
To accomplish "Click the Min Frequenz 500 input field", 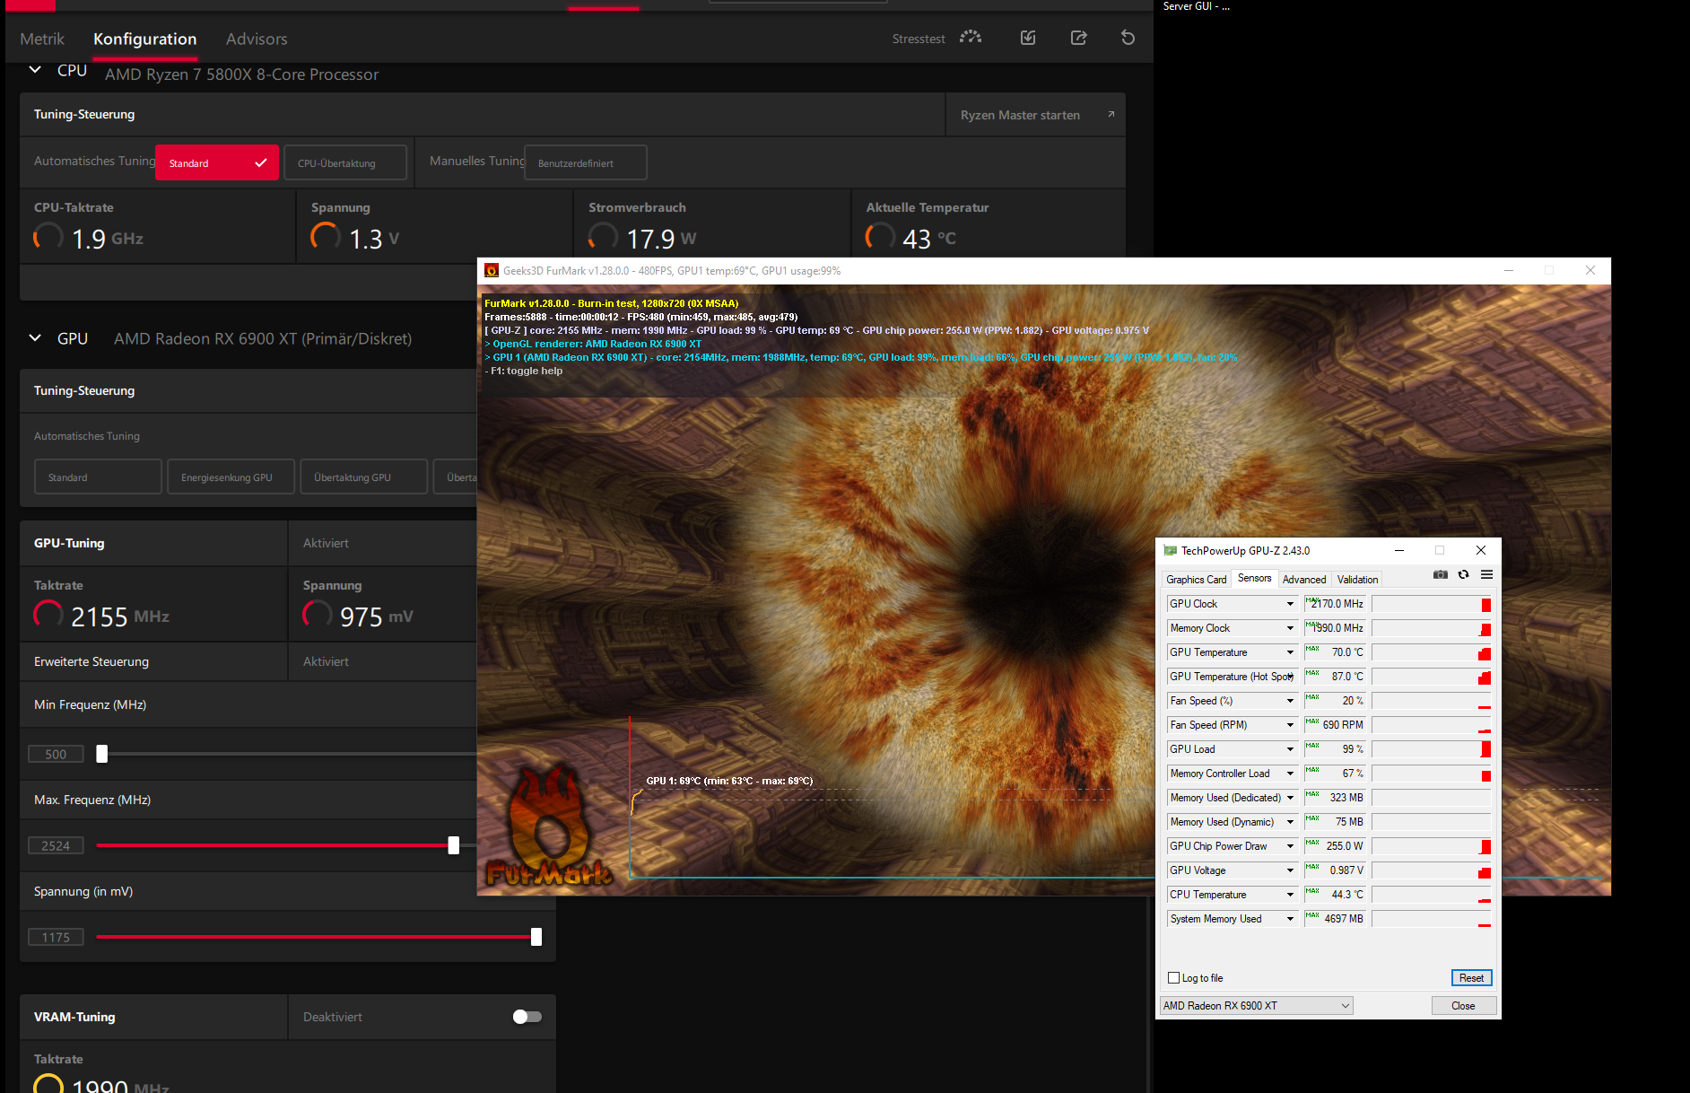I will pyautogui.click(x=56, y=754).
